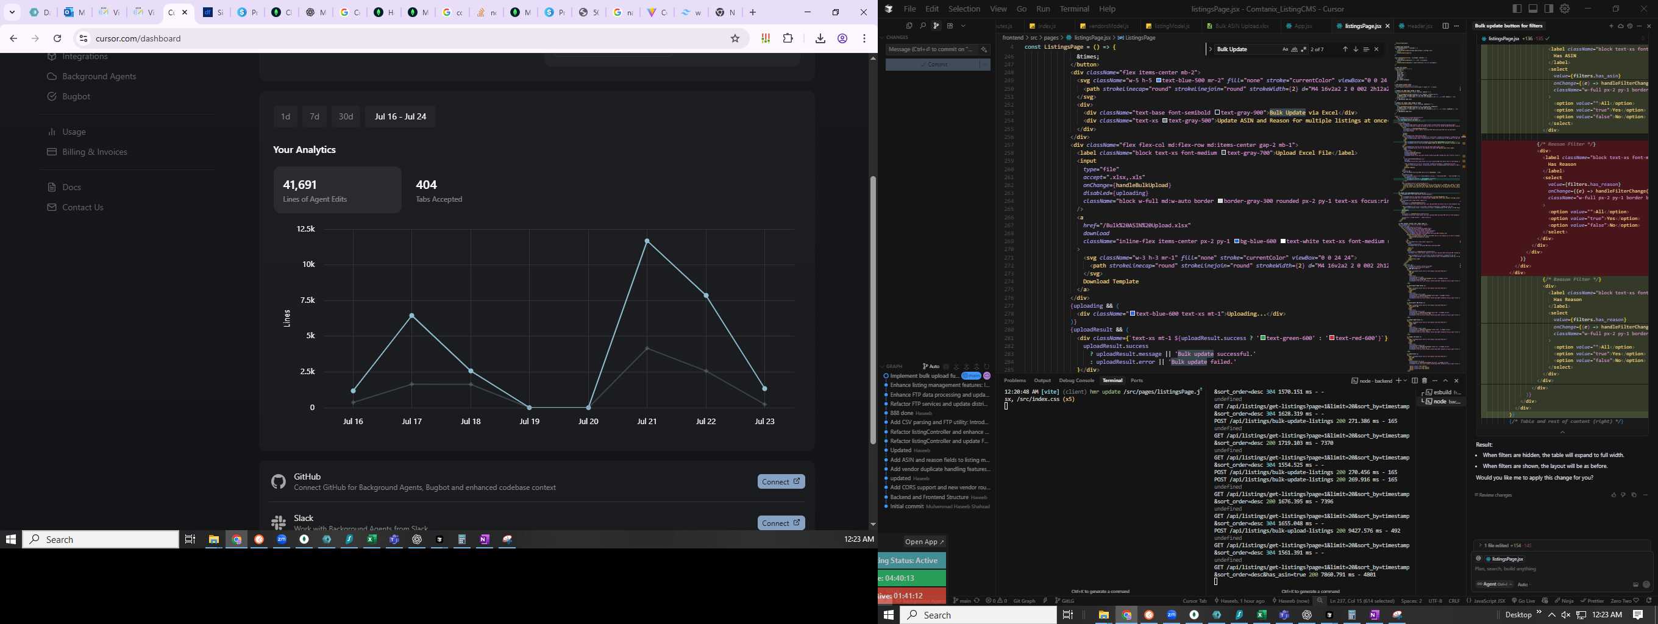Toggle Match Case in find widget
1658x624 pixels.
1286,49
